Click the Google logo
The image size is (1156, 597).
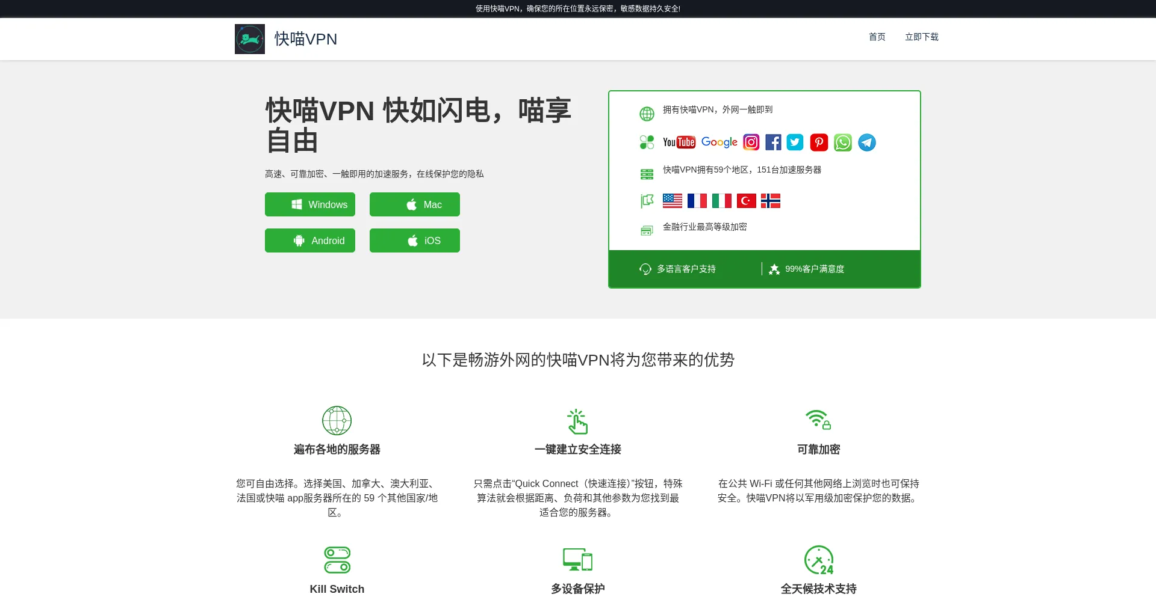tap(719, 142)
